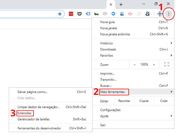The image size is (176, 136).
Task: Click the bookmark star icon
Action: click(60, 14)
